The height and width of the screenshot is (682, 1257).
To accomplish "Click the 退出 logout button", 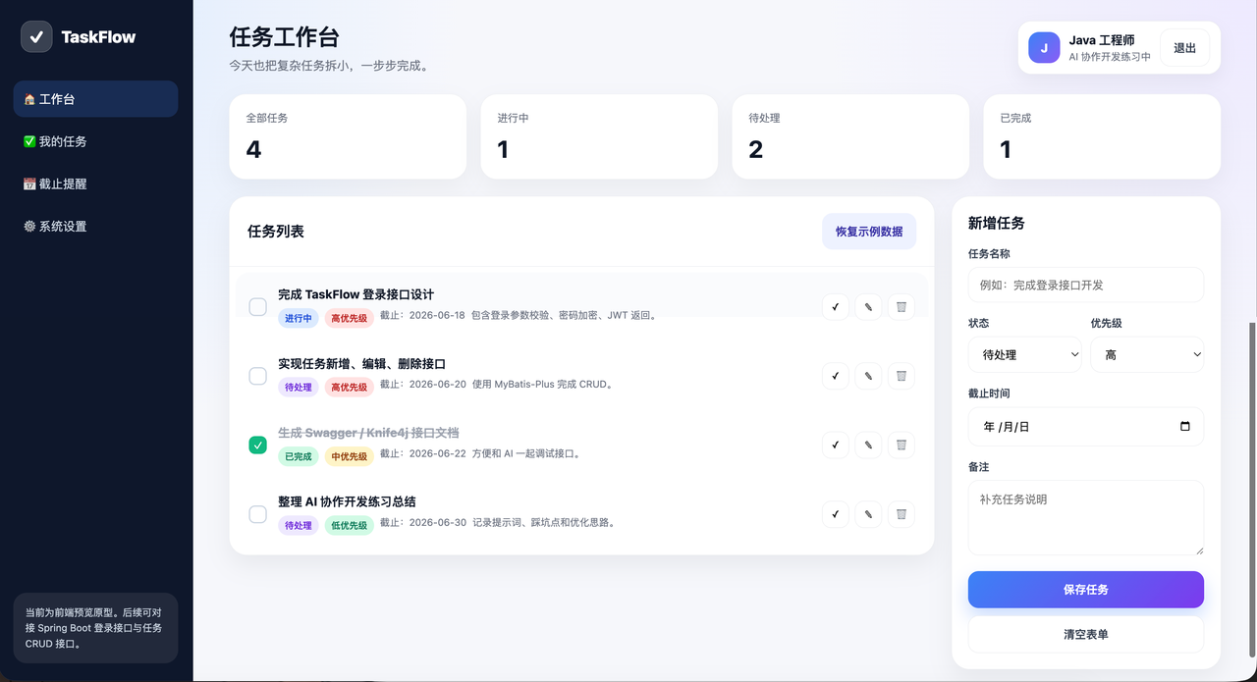I will (1184, 47).
